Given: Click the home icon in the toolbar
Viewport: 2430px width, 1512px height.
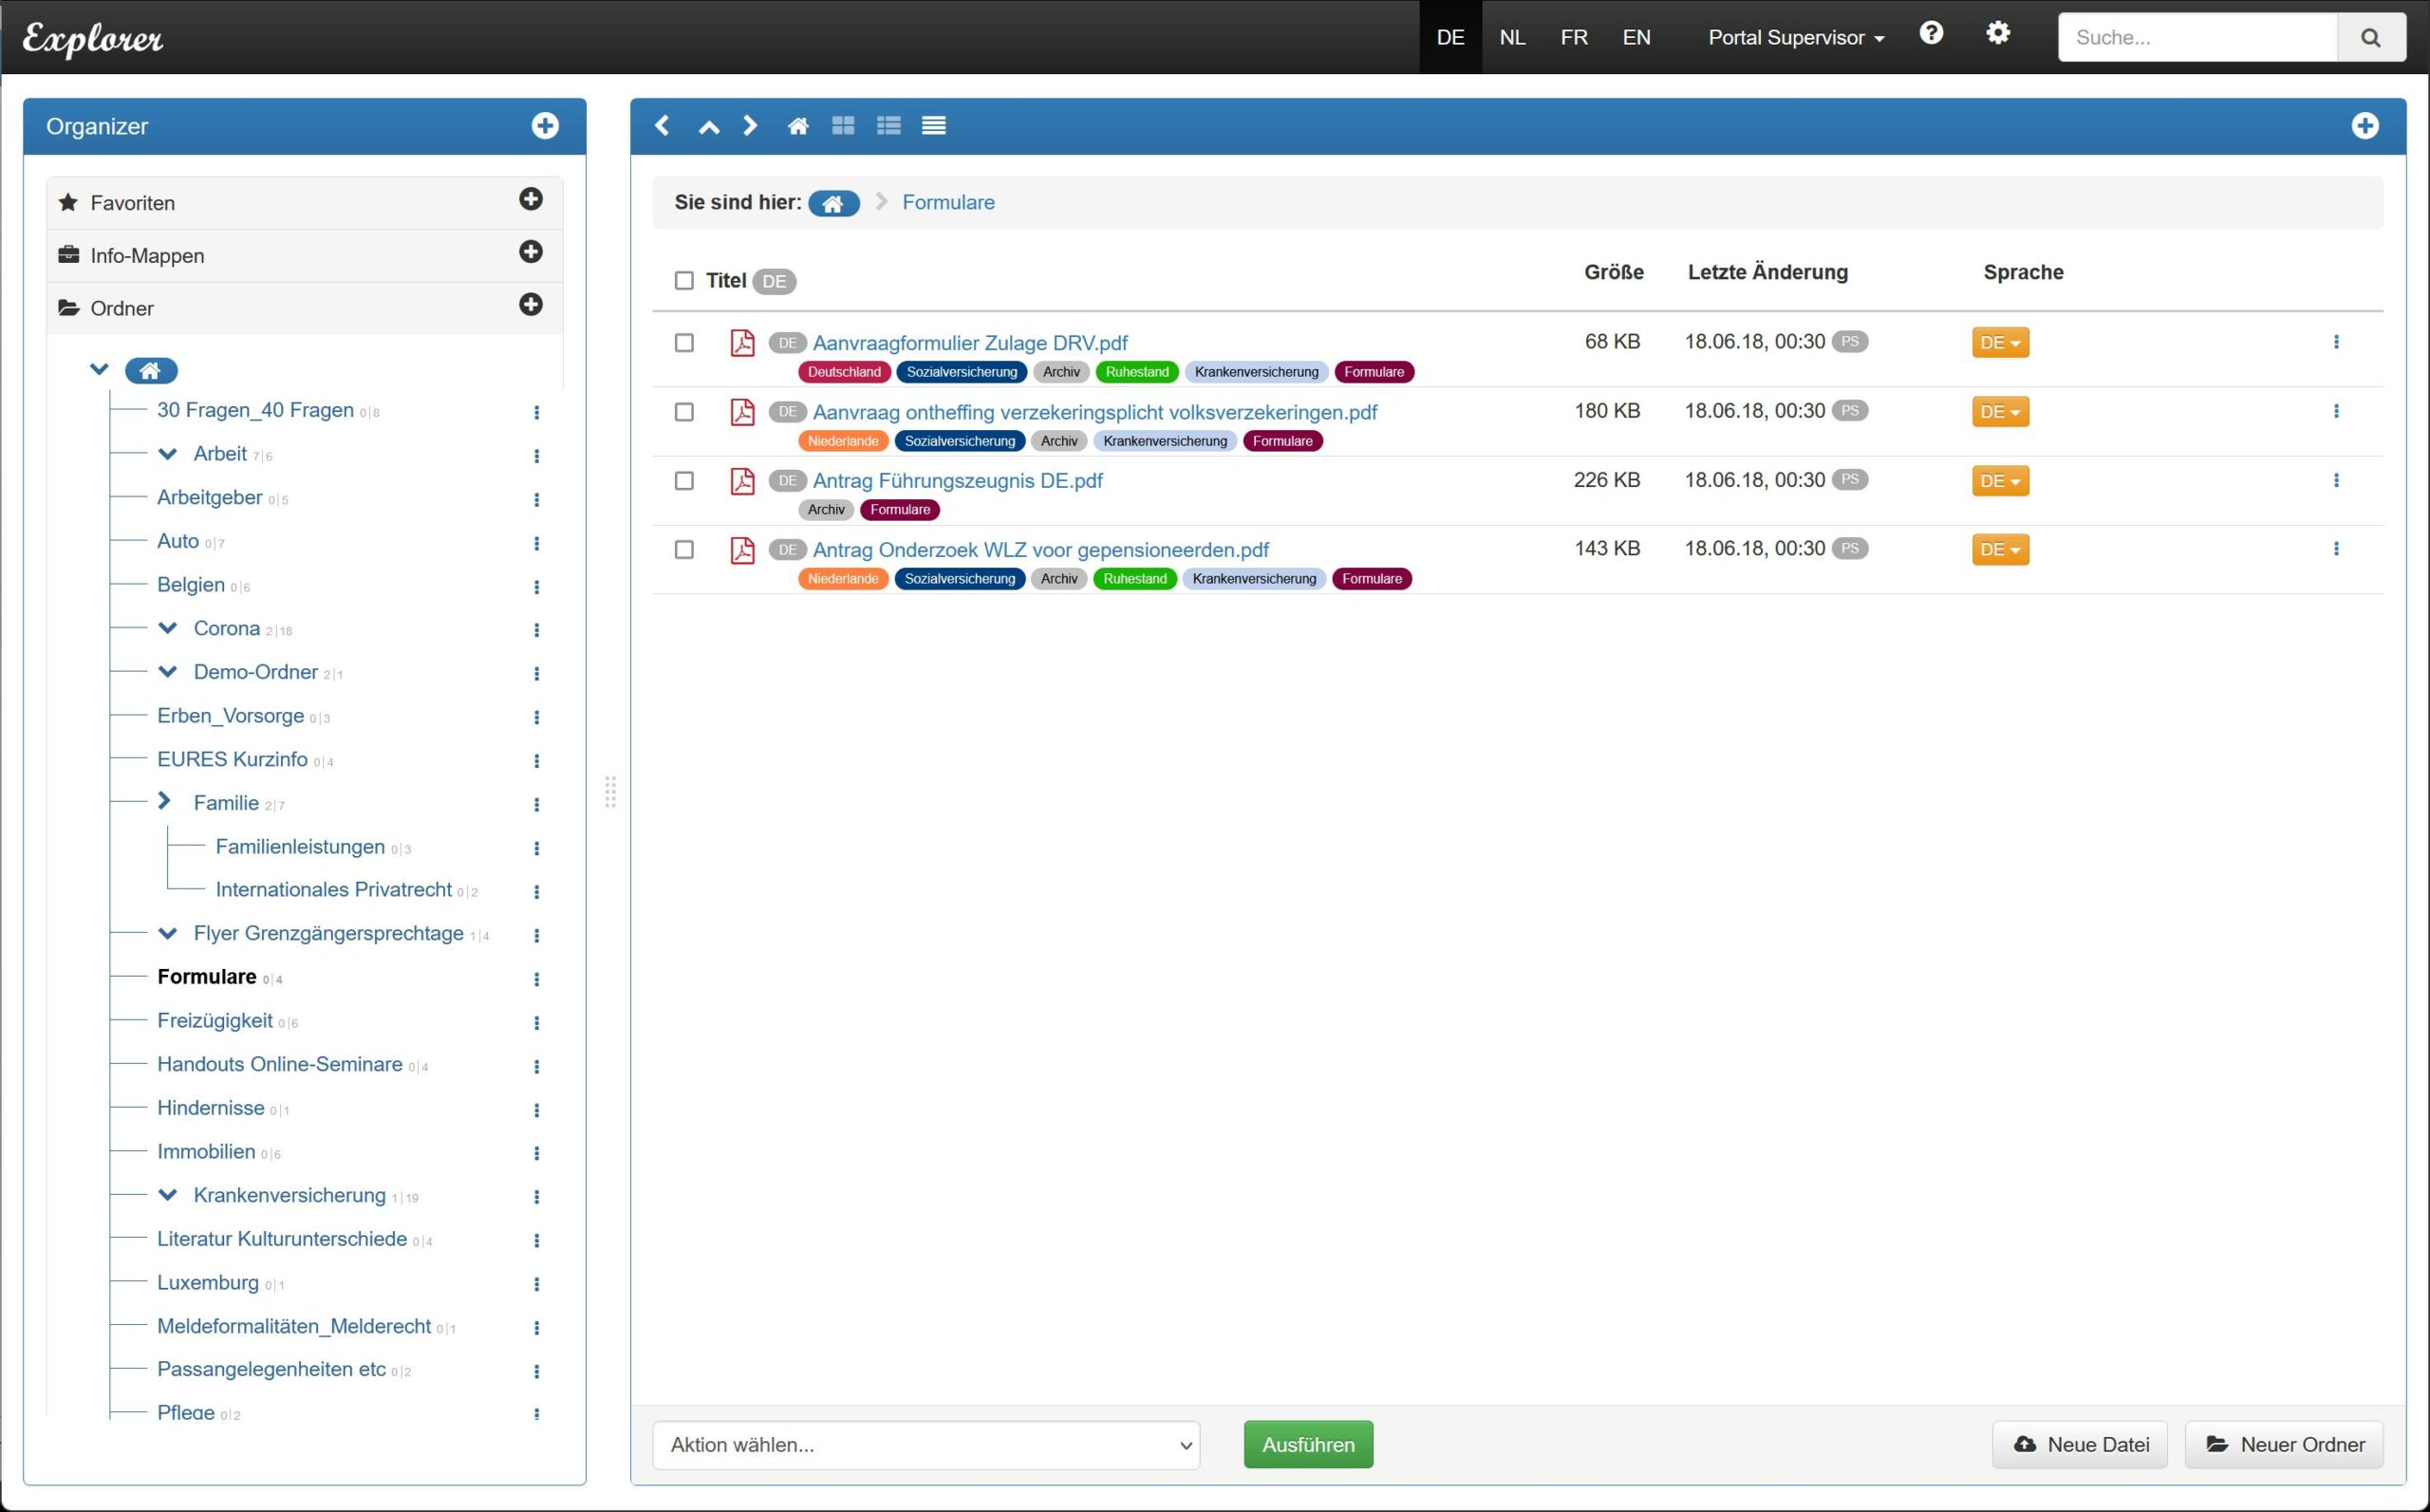Looking at the screenshot, I should coord(797,126).
